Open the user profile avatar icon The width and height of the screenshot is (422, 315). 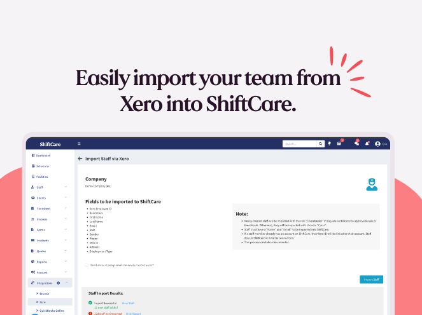point(377,144)
